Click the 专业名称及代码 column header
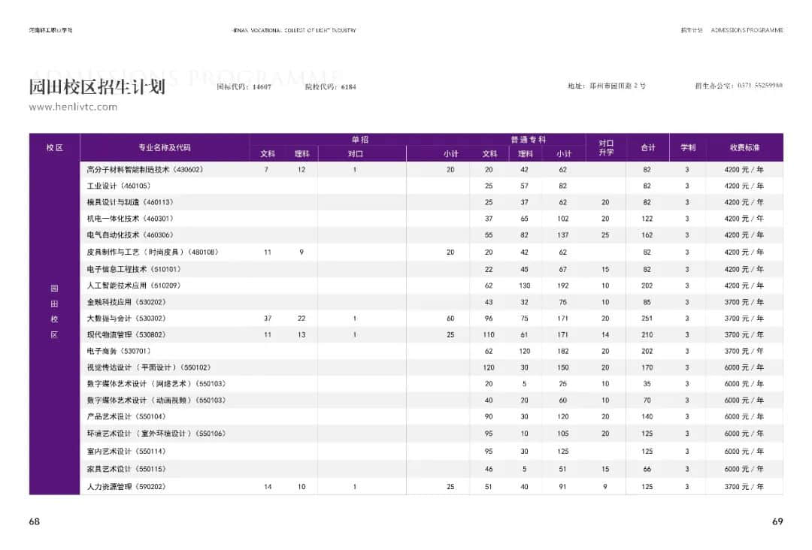 (165, 147)
